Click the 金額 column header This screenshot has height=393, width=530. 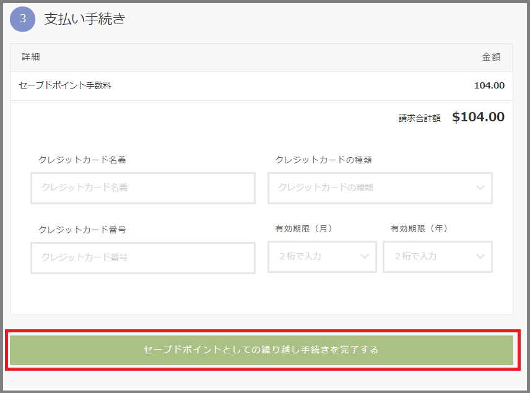pyautogui.click(x=491, y=57)
